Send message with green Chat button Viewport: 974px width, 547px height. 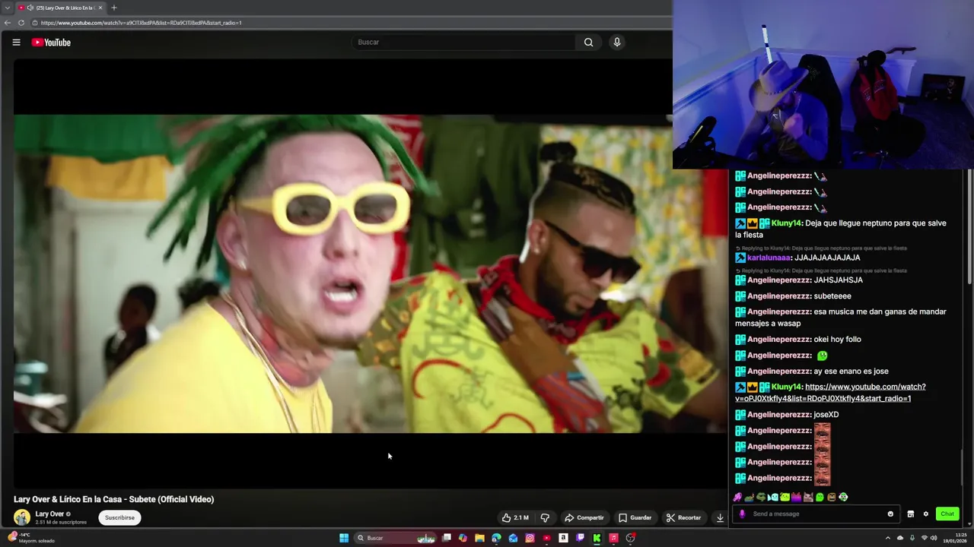pos(947,514)
